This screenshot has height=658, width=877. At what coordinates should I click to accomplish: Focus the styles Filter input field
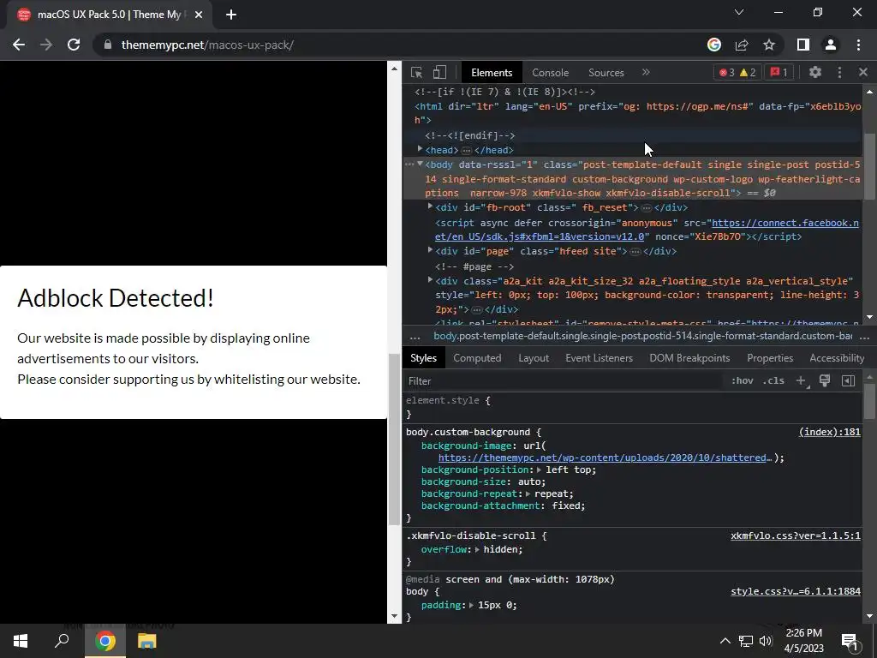(562, 381)
